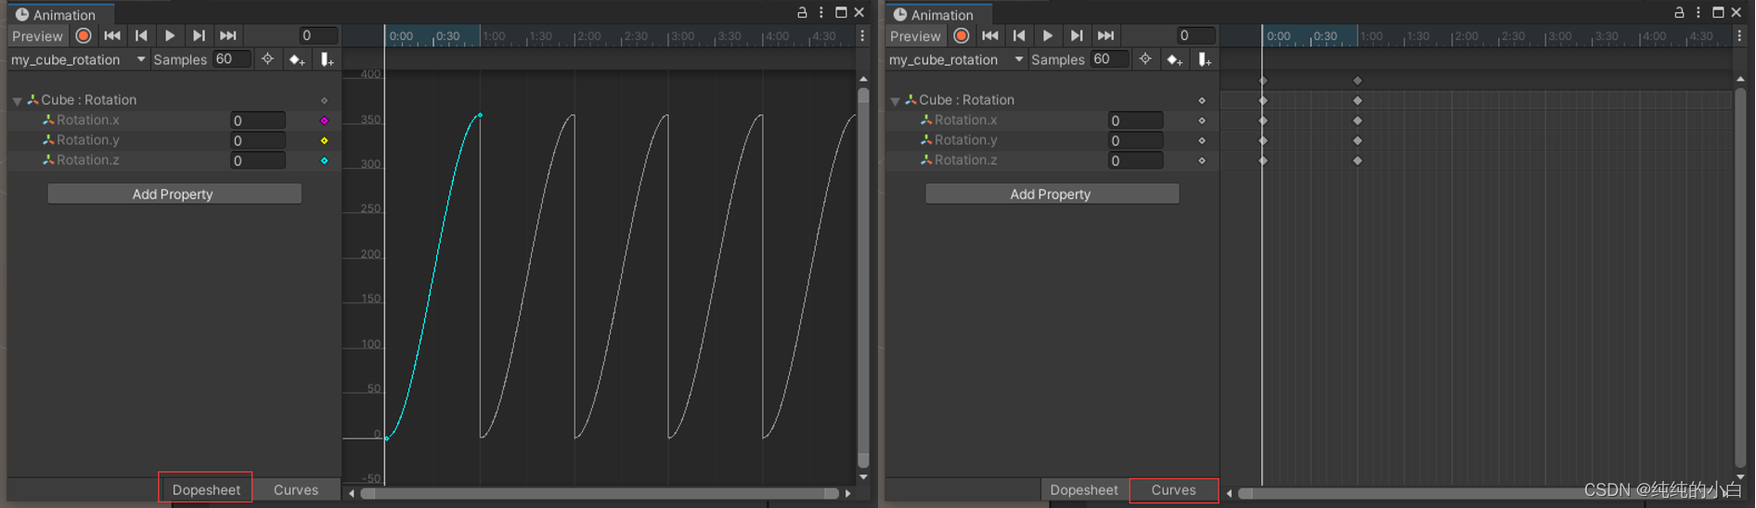1756x508 pixels.
Task: Open my_cube_rotation clip dropdown in left window
Action: (78, 59)
